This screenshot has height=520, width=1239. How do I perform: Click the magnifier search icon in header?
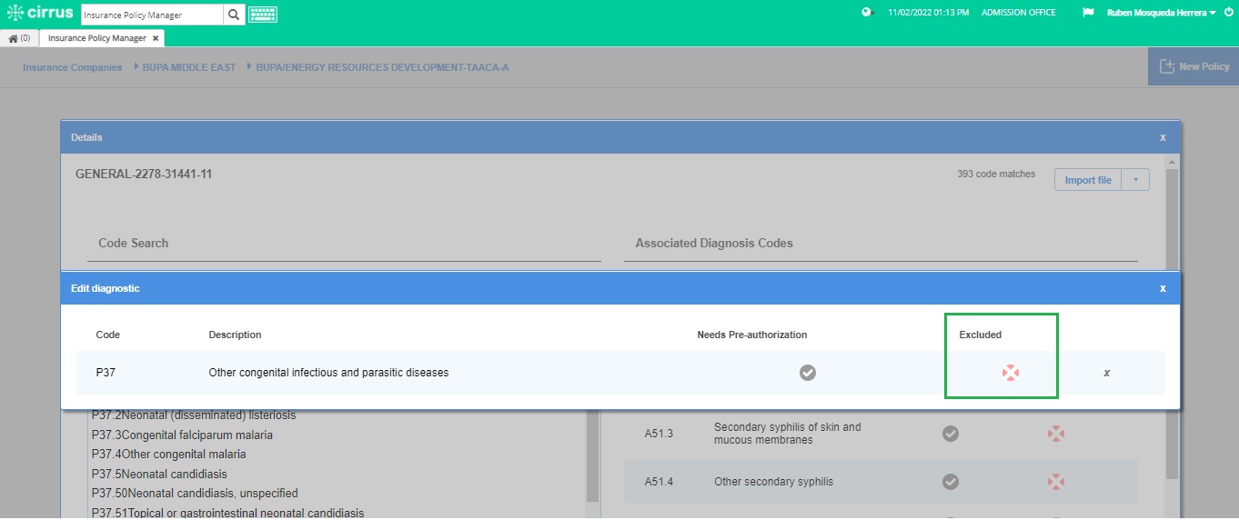click(x=234, y=15)
